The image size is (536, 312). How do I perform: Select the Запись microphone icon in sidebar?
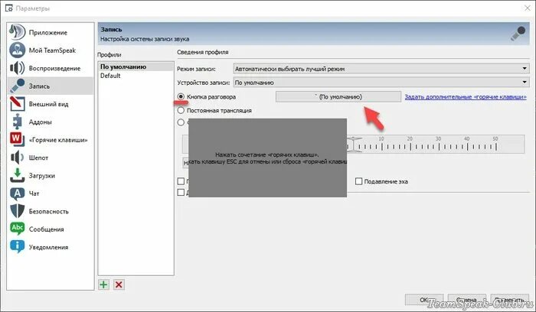(17, 86)
